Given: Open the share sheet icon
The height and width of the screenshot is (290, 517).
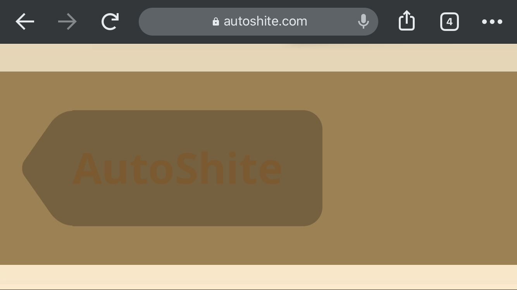Looking at the screenshot, I should [x=407, y=20].
